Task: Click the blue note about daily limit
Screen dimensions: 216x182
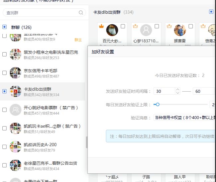Action: click(161, 136)
